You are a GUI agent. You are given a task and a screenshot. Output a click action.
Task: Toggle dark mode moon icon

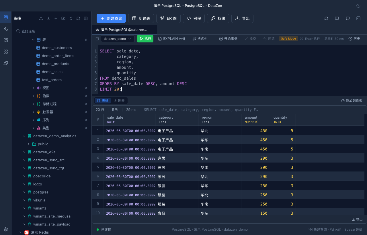(x=358, y=6)
